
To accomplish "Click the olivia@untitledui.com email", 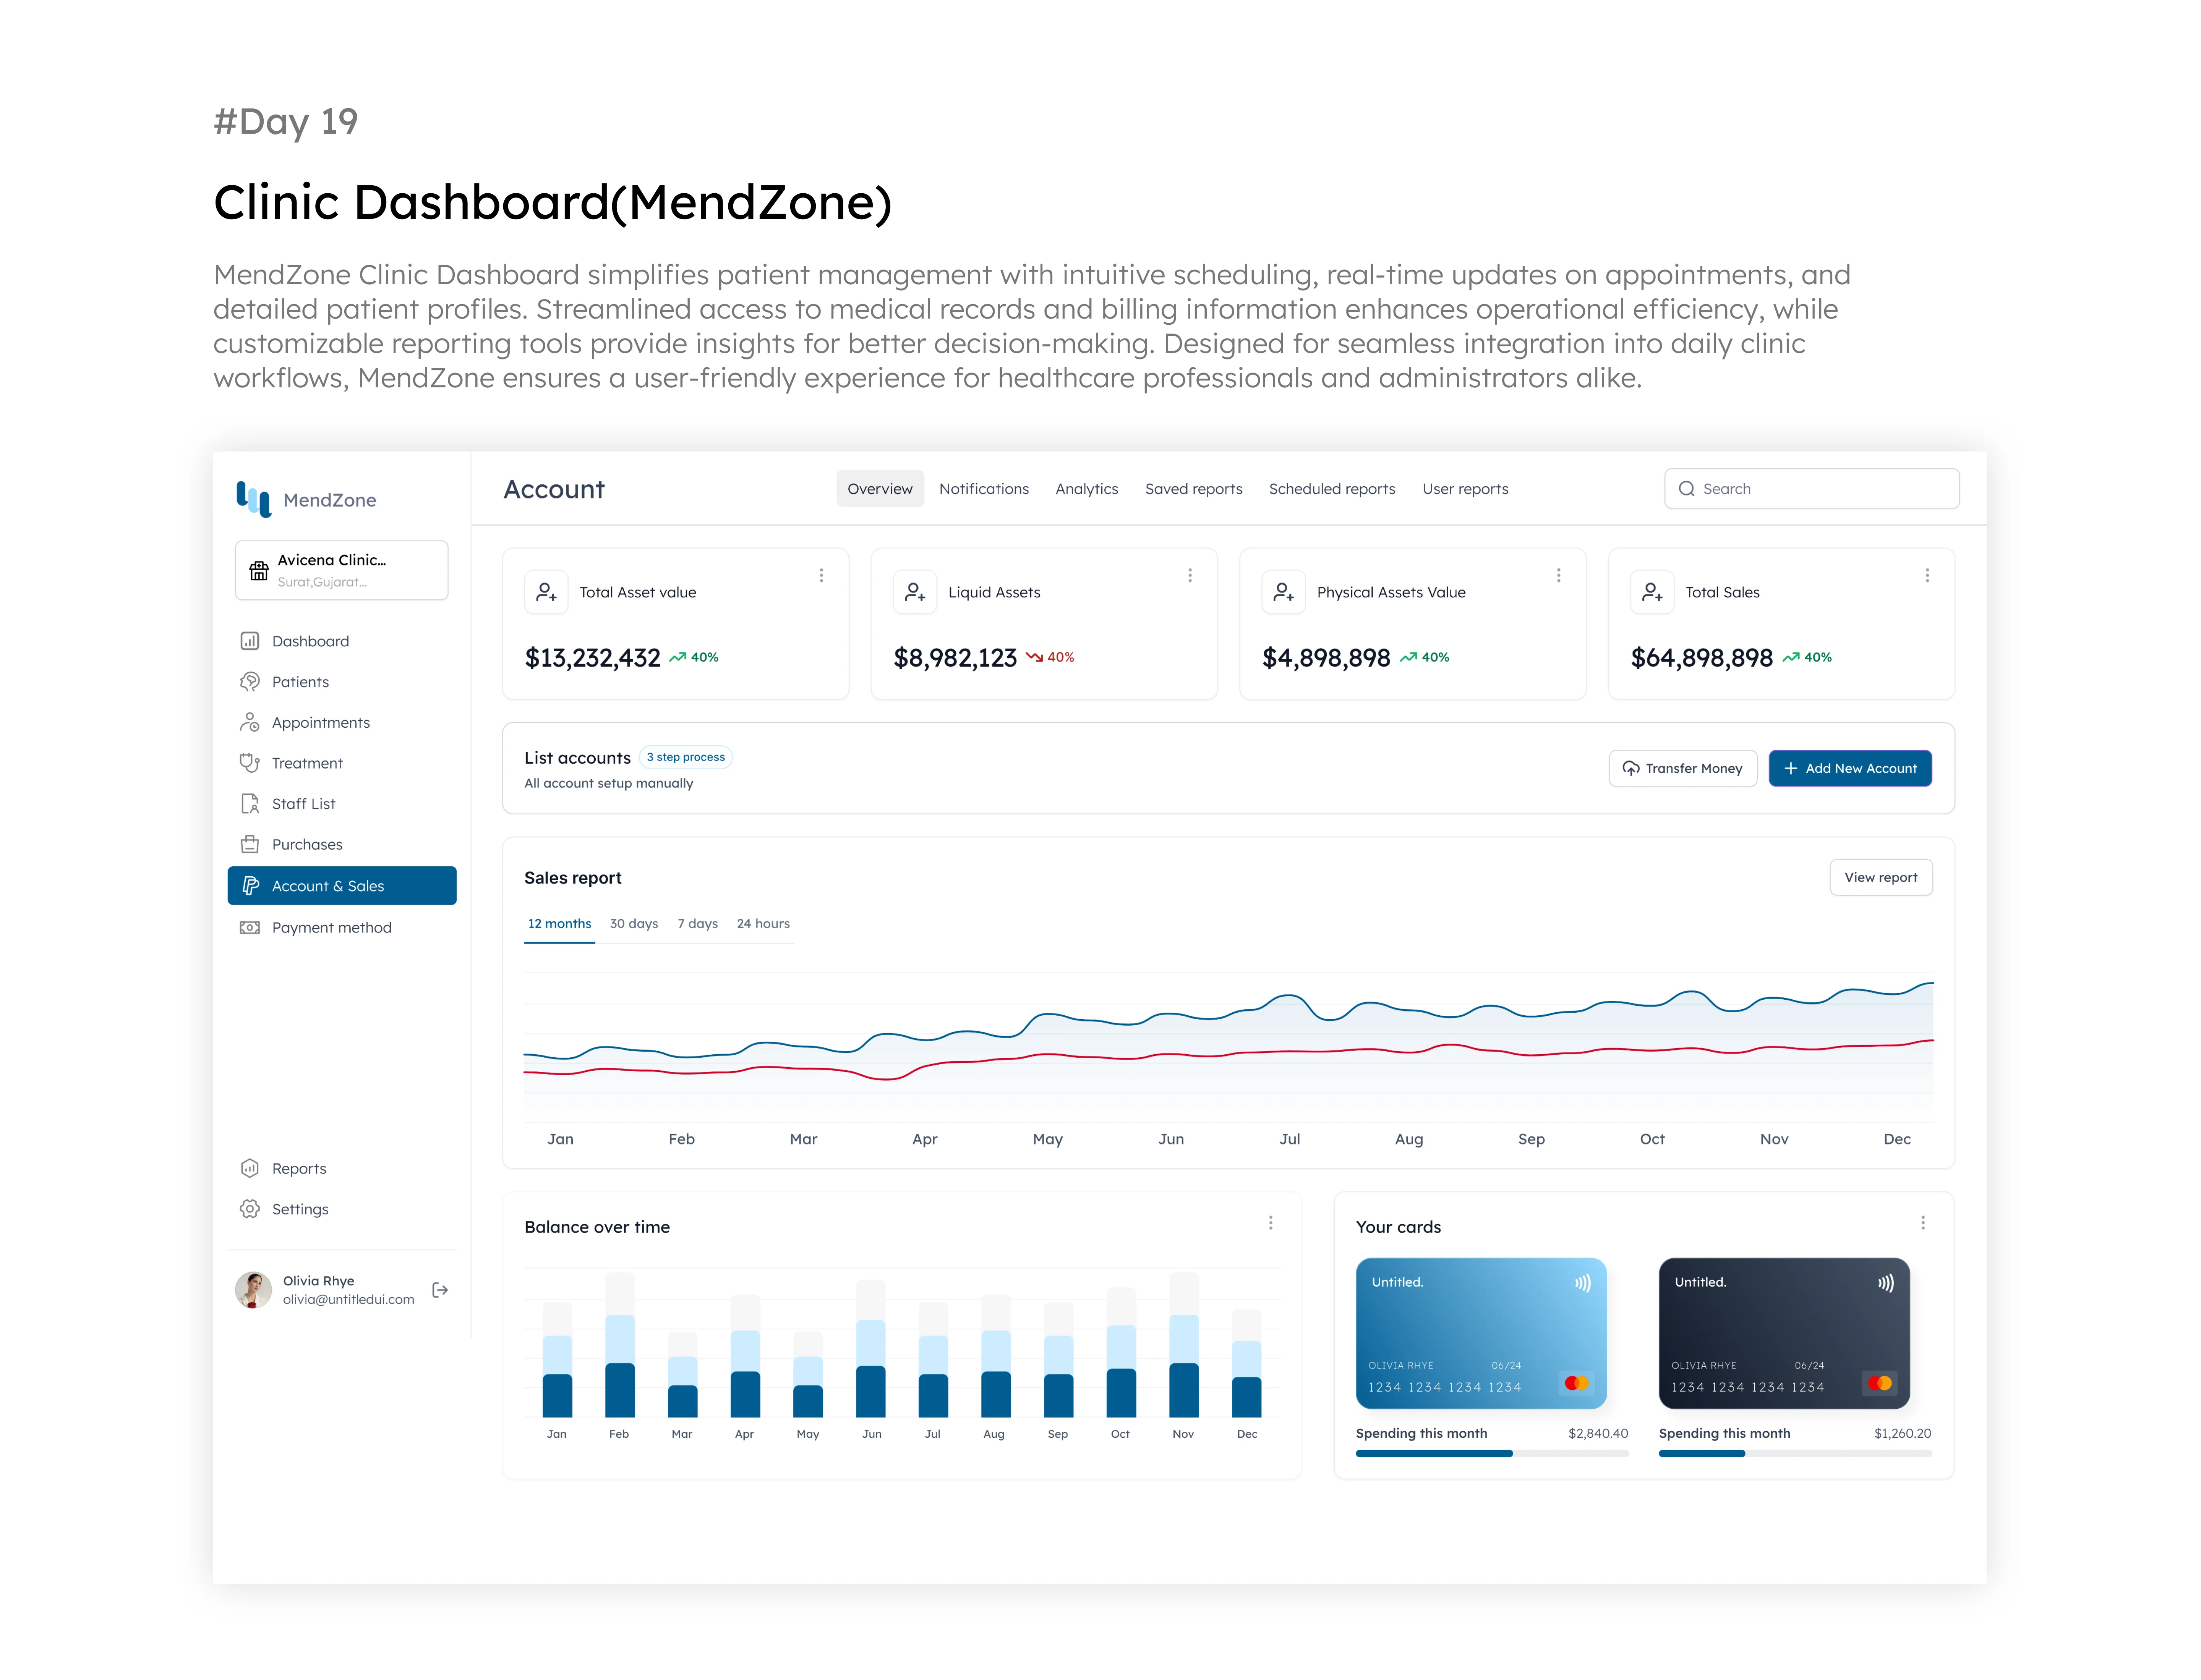I will tap(348, 1299).
